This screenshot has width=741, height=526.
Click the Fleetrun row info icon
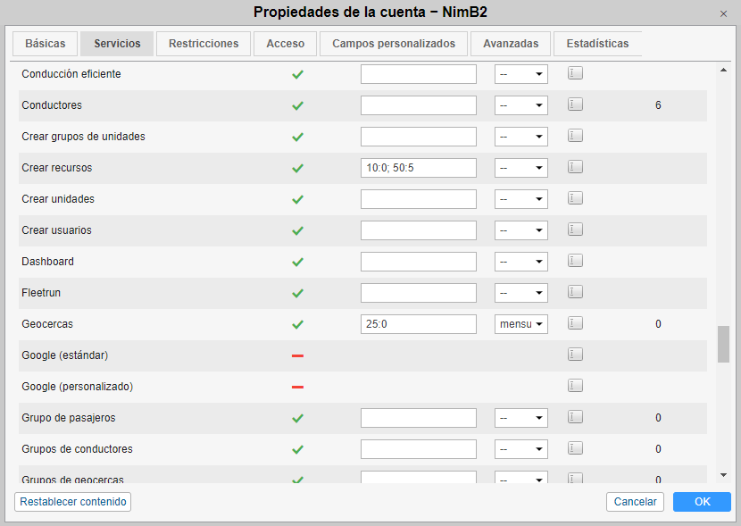pos(575,292)
